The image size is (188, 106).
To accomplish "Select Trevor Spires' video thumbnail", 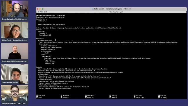I will coord(15,9).
